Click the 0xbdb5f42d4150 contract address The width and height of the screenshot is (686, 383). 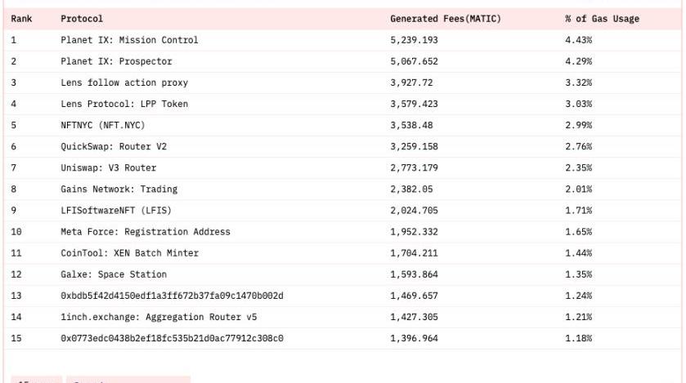pos(172,295)
